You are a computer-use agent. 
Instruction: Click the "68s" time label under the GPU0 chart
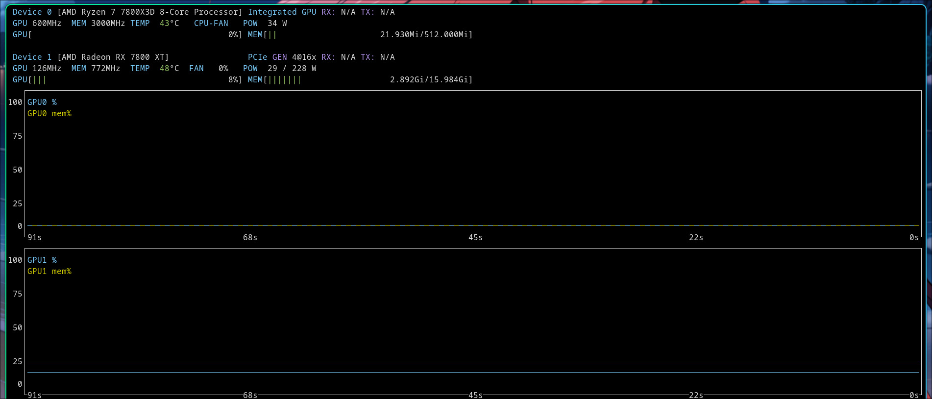[x=250, y=237]
